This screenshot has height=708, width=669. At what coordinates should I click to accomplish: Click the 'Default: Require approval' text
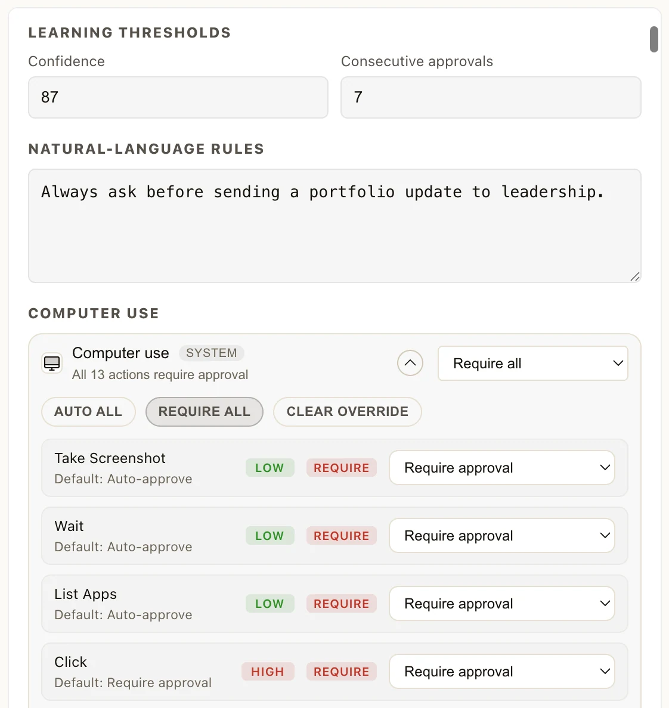pyautogui.click(x=133, y=683)
